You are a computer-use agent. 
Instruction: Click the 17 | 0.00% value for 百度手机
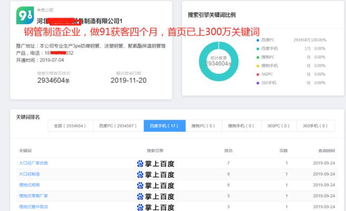315,49
